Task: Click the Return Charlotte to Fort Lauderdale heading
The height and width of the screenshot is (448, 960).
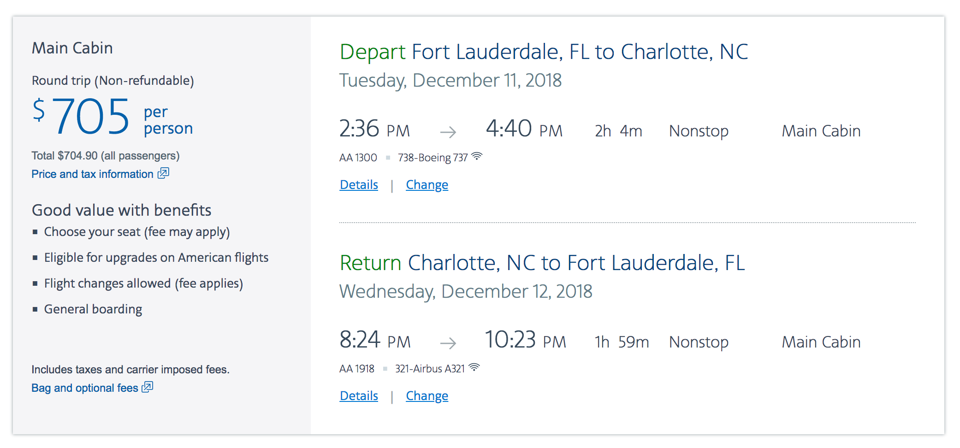Action: point(542,263)
